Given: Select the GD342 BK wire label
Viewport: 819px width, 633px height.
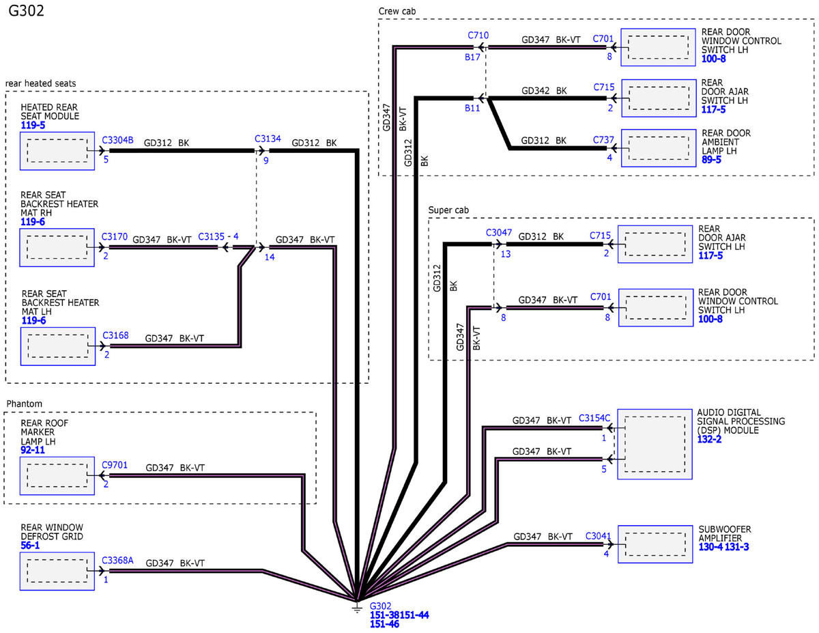Looking at the screenshot, I should tap(545, 90).
